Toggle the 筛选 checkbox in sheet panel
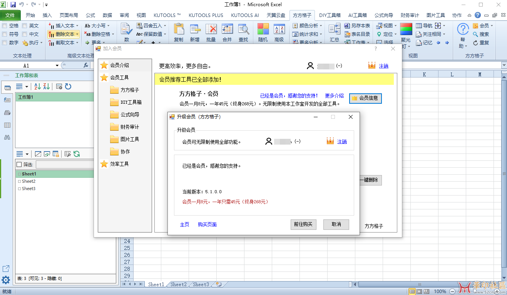The image size is (507, 295). [x=19, y=165]
